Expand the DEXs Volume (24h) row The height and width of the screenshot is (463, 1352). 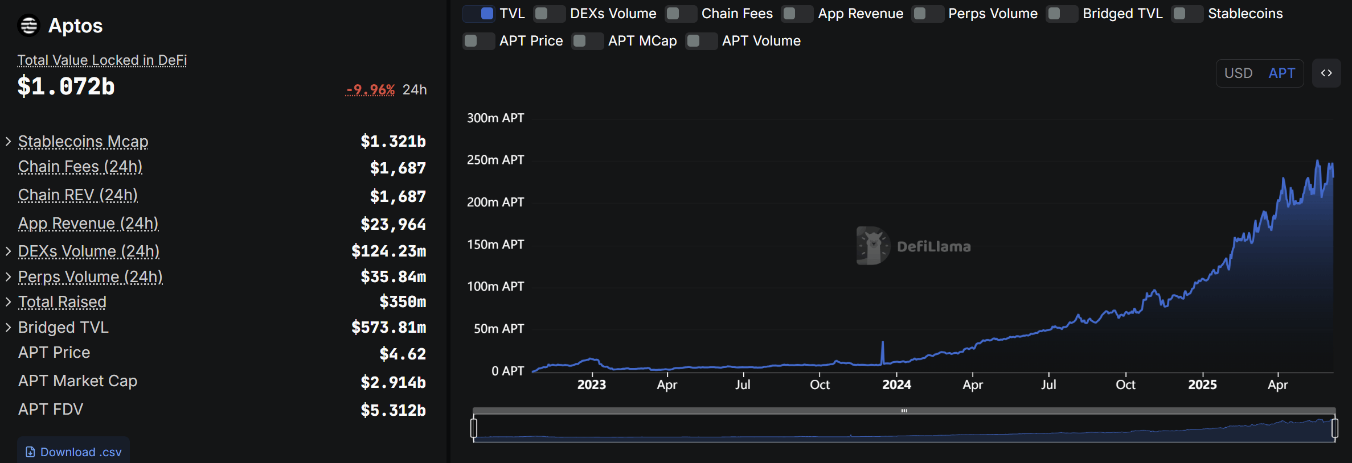[8, 251]
